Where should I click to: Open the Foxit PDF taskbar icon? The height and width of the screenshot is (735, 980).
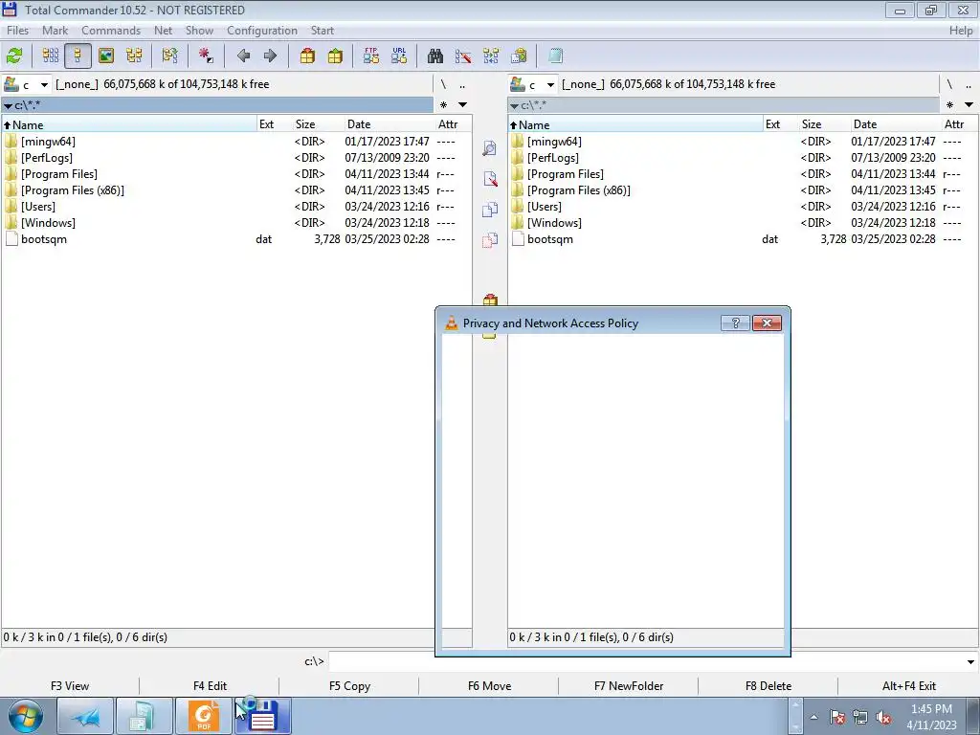pyautogui.click(x=204, y=716)
